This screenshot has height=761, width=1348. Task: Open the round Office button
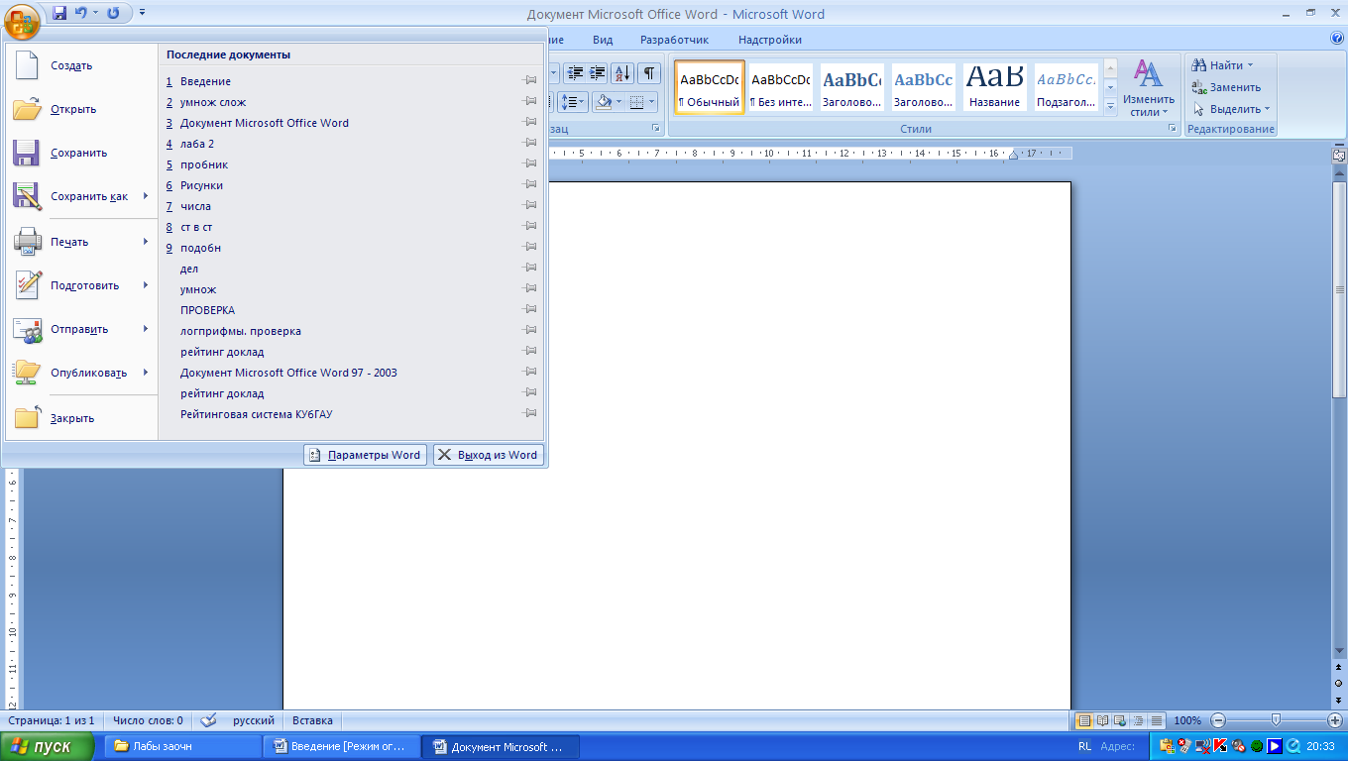pos(22,20)
